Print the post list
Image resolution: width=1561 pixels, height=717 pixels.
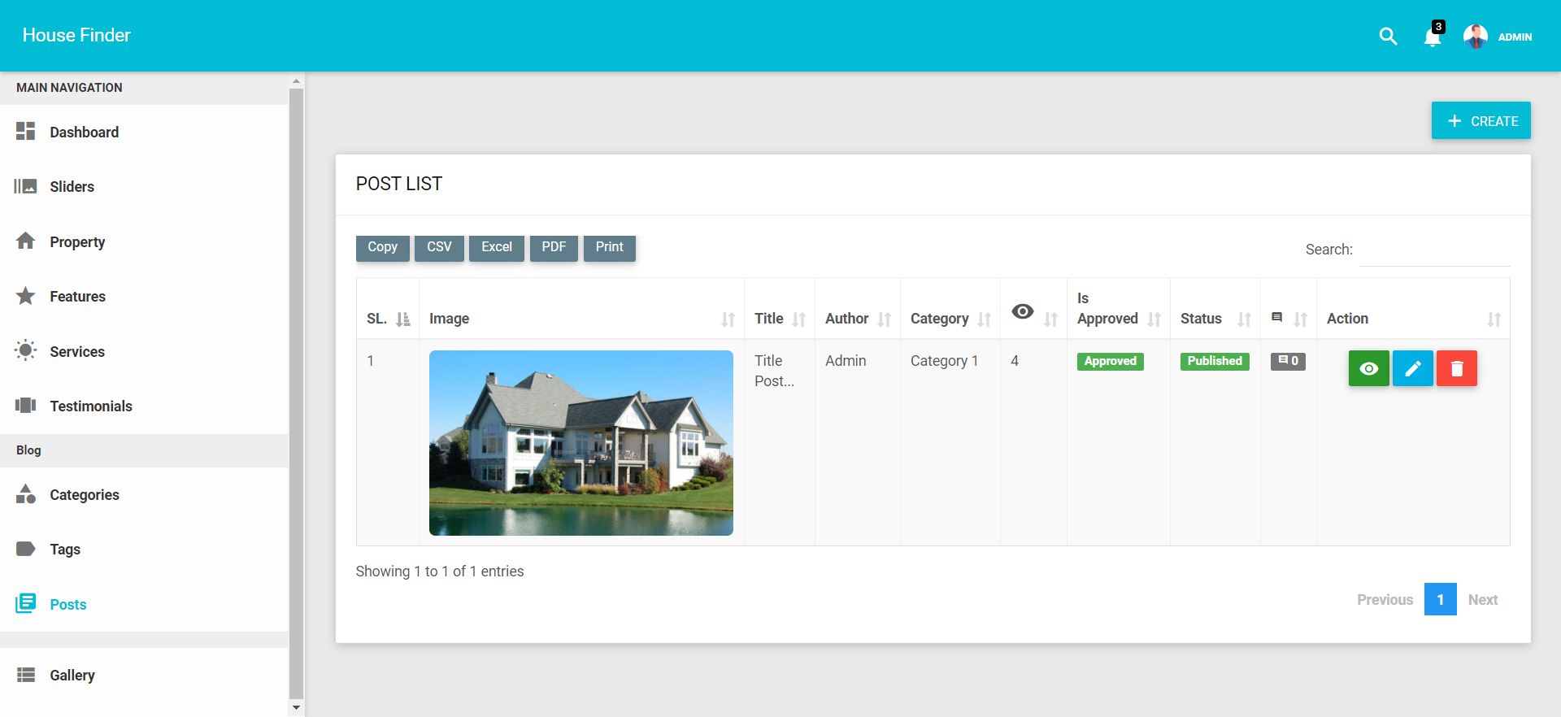609,247
